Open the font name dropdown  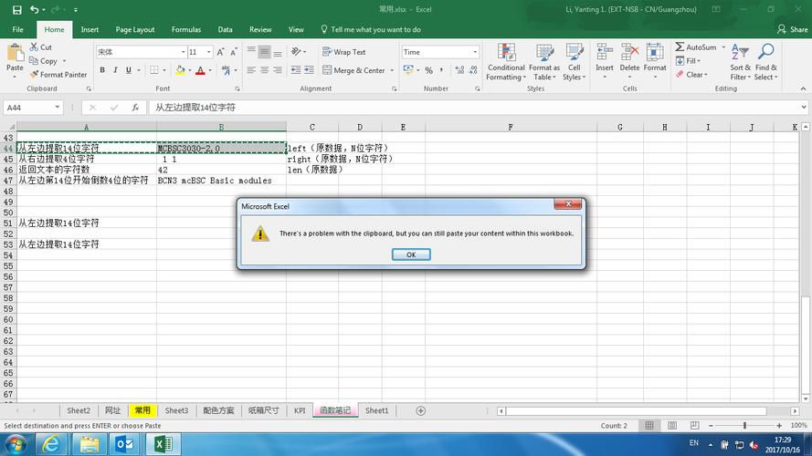click(x=183, y=52)
